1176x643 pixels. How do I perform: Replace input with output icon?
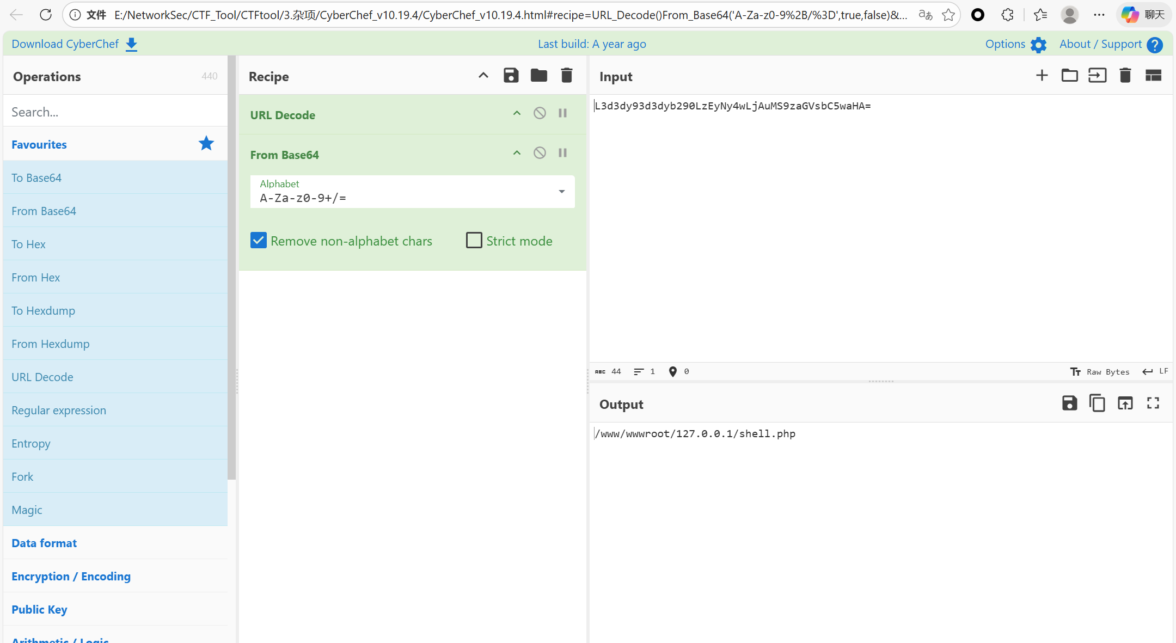click(1125, 403)
